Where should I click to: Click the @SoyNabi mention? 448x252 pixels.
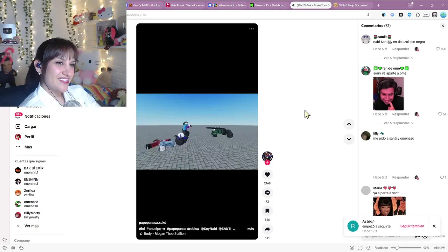click(209, 229)
